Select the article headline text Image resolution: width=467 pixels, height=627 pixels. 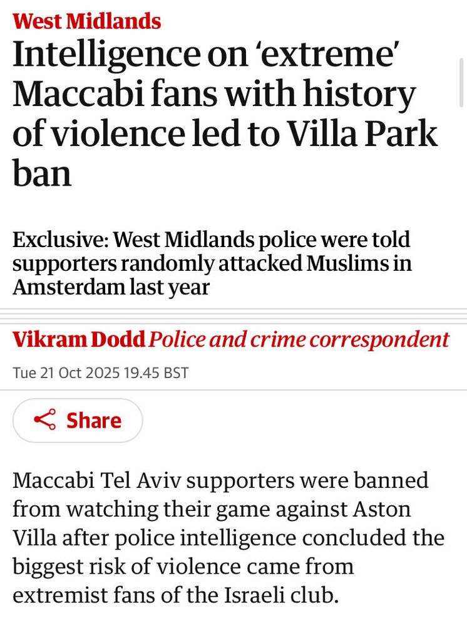click(x=225, y=113)
